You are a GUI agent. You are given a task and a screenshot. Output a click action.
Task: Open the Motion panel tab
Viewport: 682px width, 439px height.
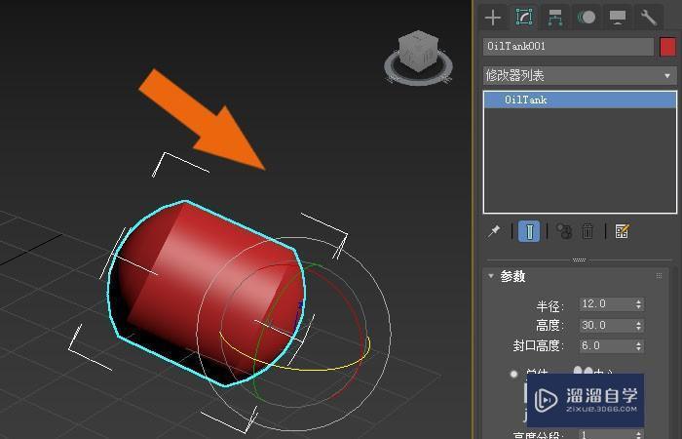point(587,18)
